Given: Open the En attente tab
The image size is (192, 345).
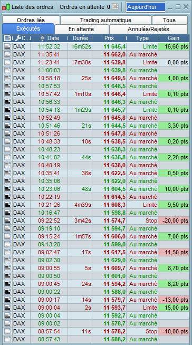Looking at the screenshot, I should pos(81,29).
